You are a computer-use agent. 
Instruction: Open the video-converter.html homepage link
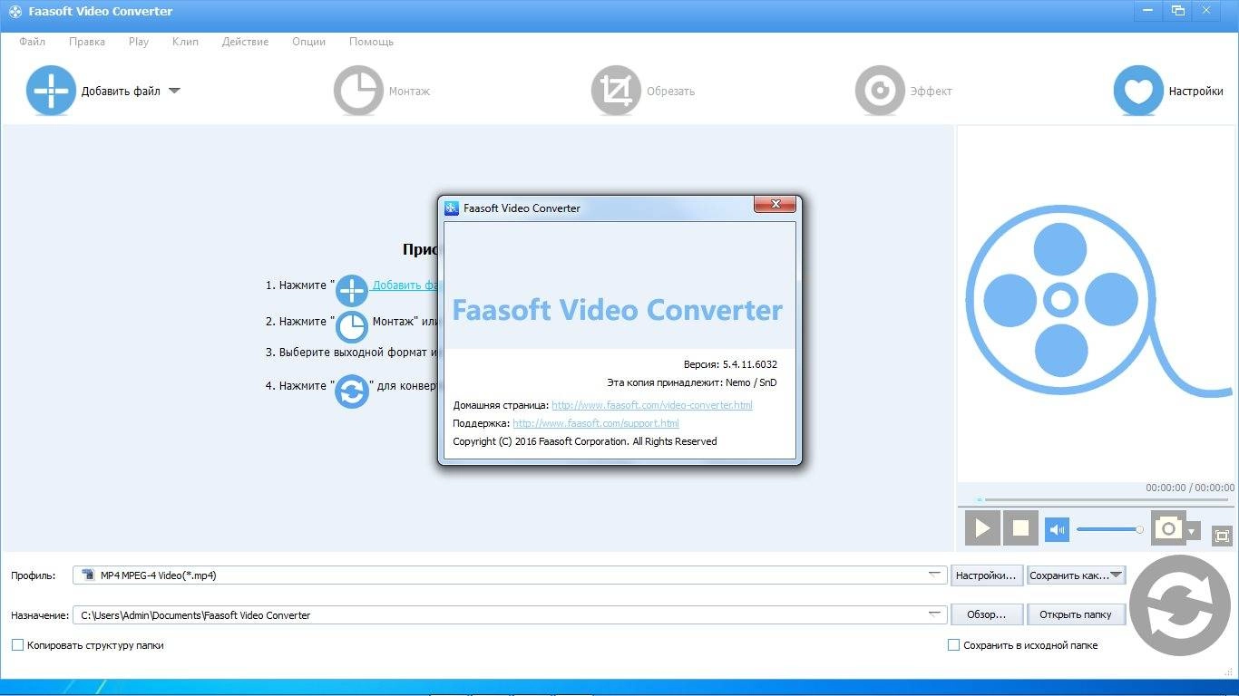pos(652,405)
